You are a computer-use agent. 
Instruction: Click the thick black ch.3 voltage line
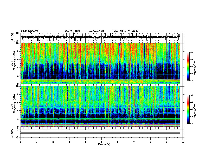coord(100,133)
